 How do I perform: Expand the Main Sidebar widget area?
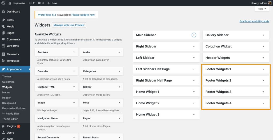point(194,35)
